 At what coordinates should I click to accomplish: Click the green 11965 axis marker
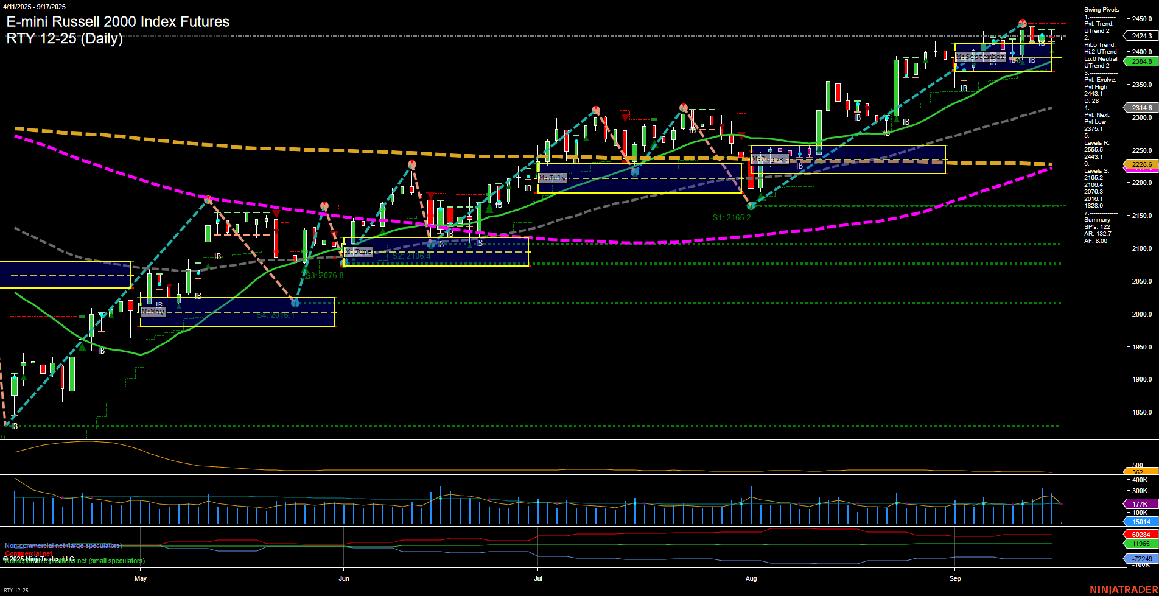point(1141,544)
